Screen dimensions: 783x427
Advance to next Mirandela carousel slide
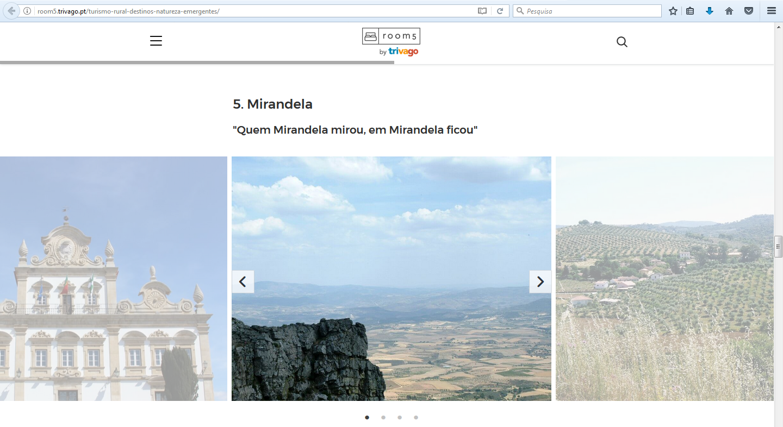pyautogui.click(x=540, y=281)
